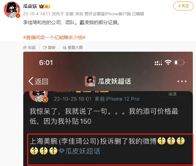The height and width of the screenshot is (166, 196).
Task: Click the crown membership badge icon
Action: point(45,6)
